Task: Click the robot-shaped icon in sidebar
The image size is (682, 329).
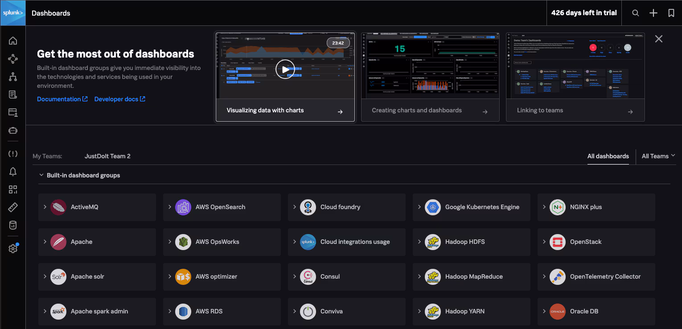Action: pos(13,131)
